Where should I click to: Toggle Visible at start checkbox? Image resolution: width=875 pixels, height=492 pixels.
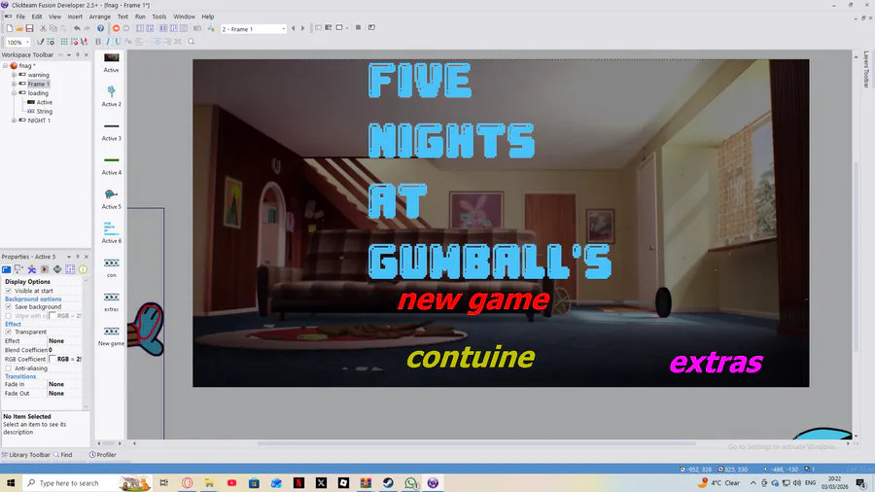[x=9, y=291]
